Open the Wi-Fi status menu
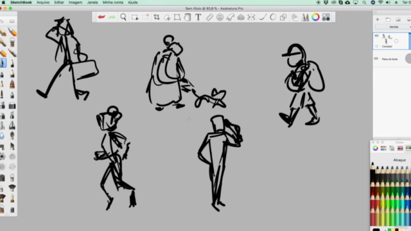The height and width of the screenshot is (231, 411). 381,3
